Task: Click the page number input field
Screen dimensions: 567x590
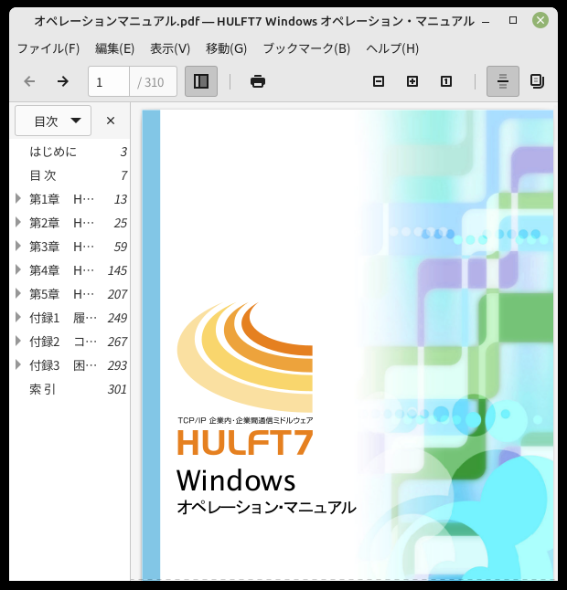Action: click(109, 81)
